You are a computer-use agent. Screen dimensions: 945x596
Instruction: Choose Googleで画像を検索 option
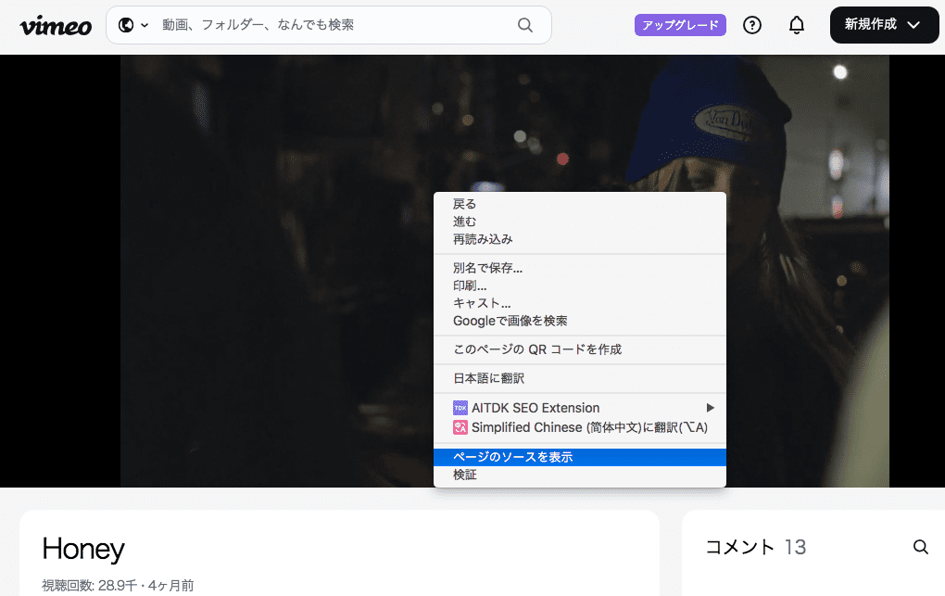tap(510, 321)
